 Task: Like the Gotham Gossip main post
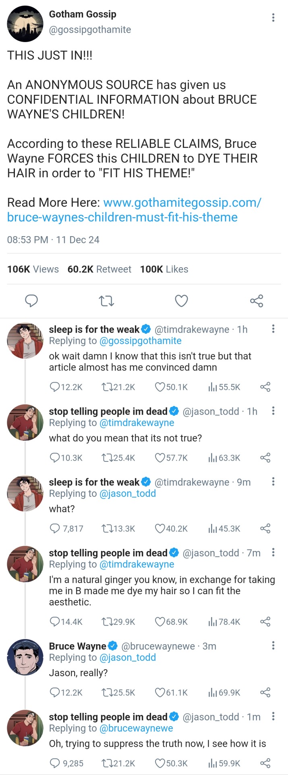[x=181, y=301]
